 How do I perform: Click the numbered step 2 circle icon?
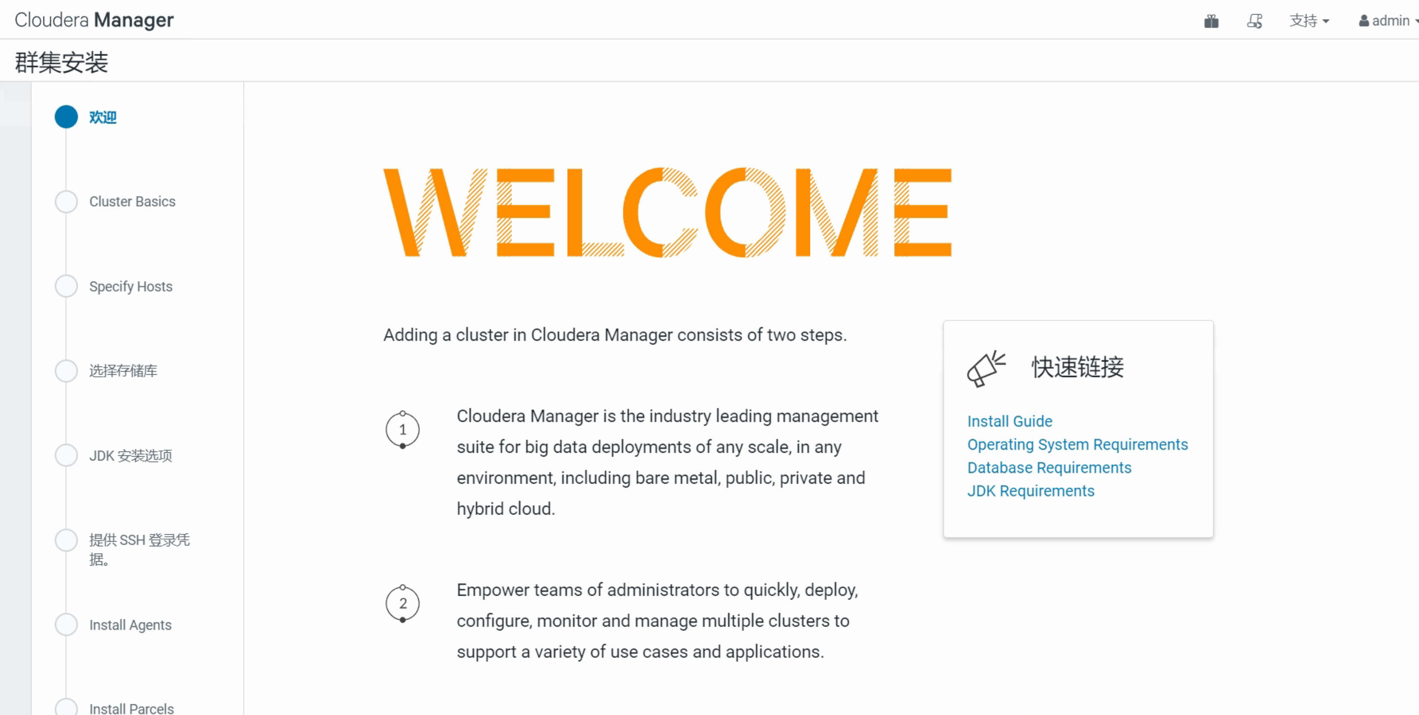point(403,603)
